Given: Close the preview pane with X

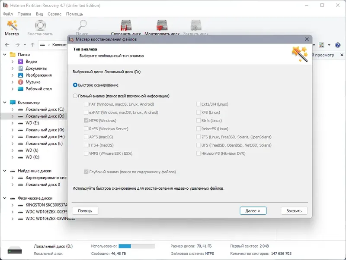Looking at the screenshot, I should pos(342,55).
